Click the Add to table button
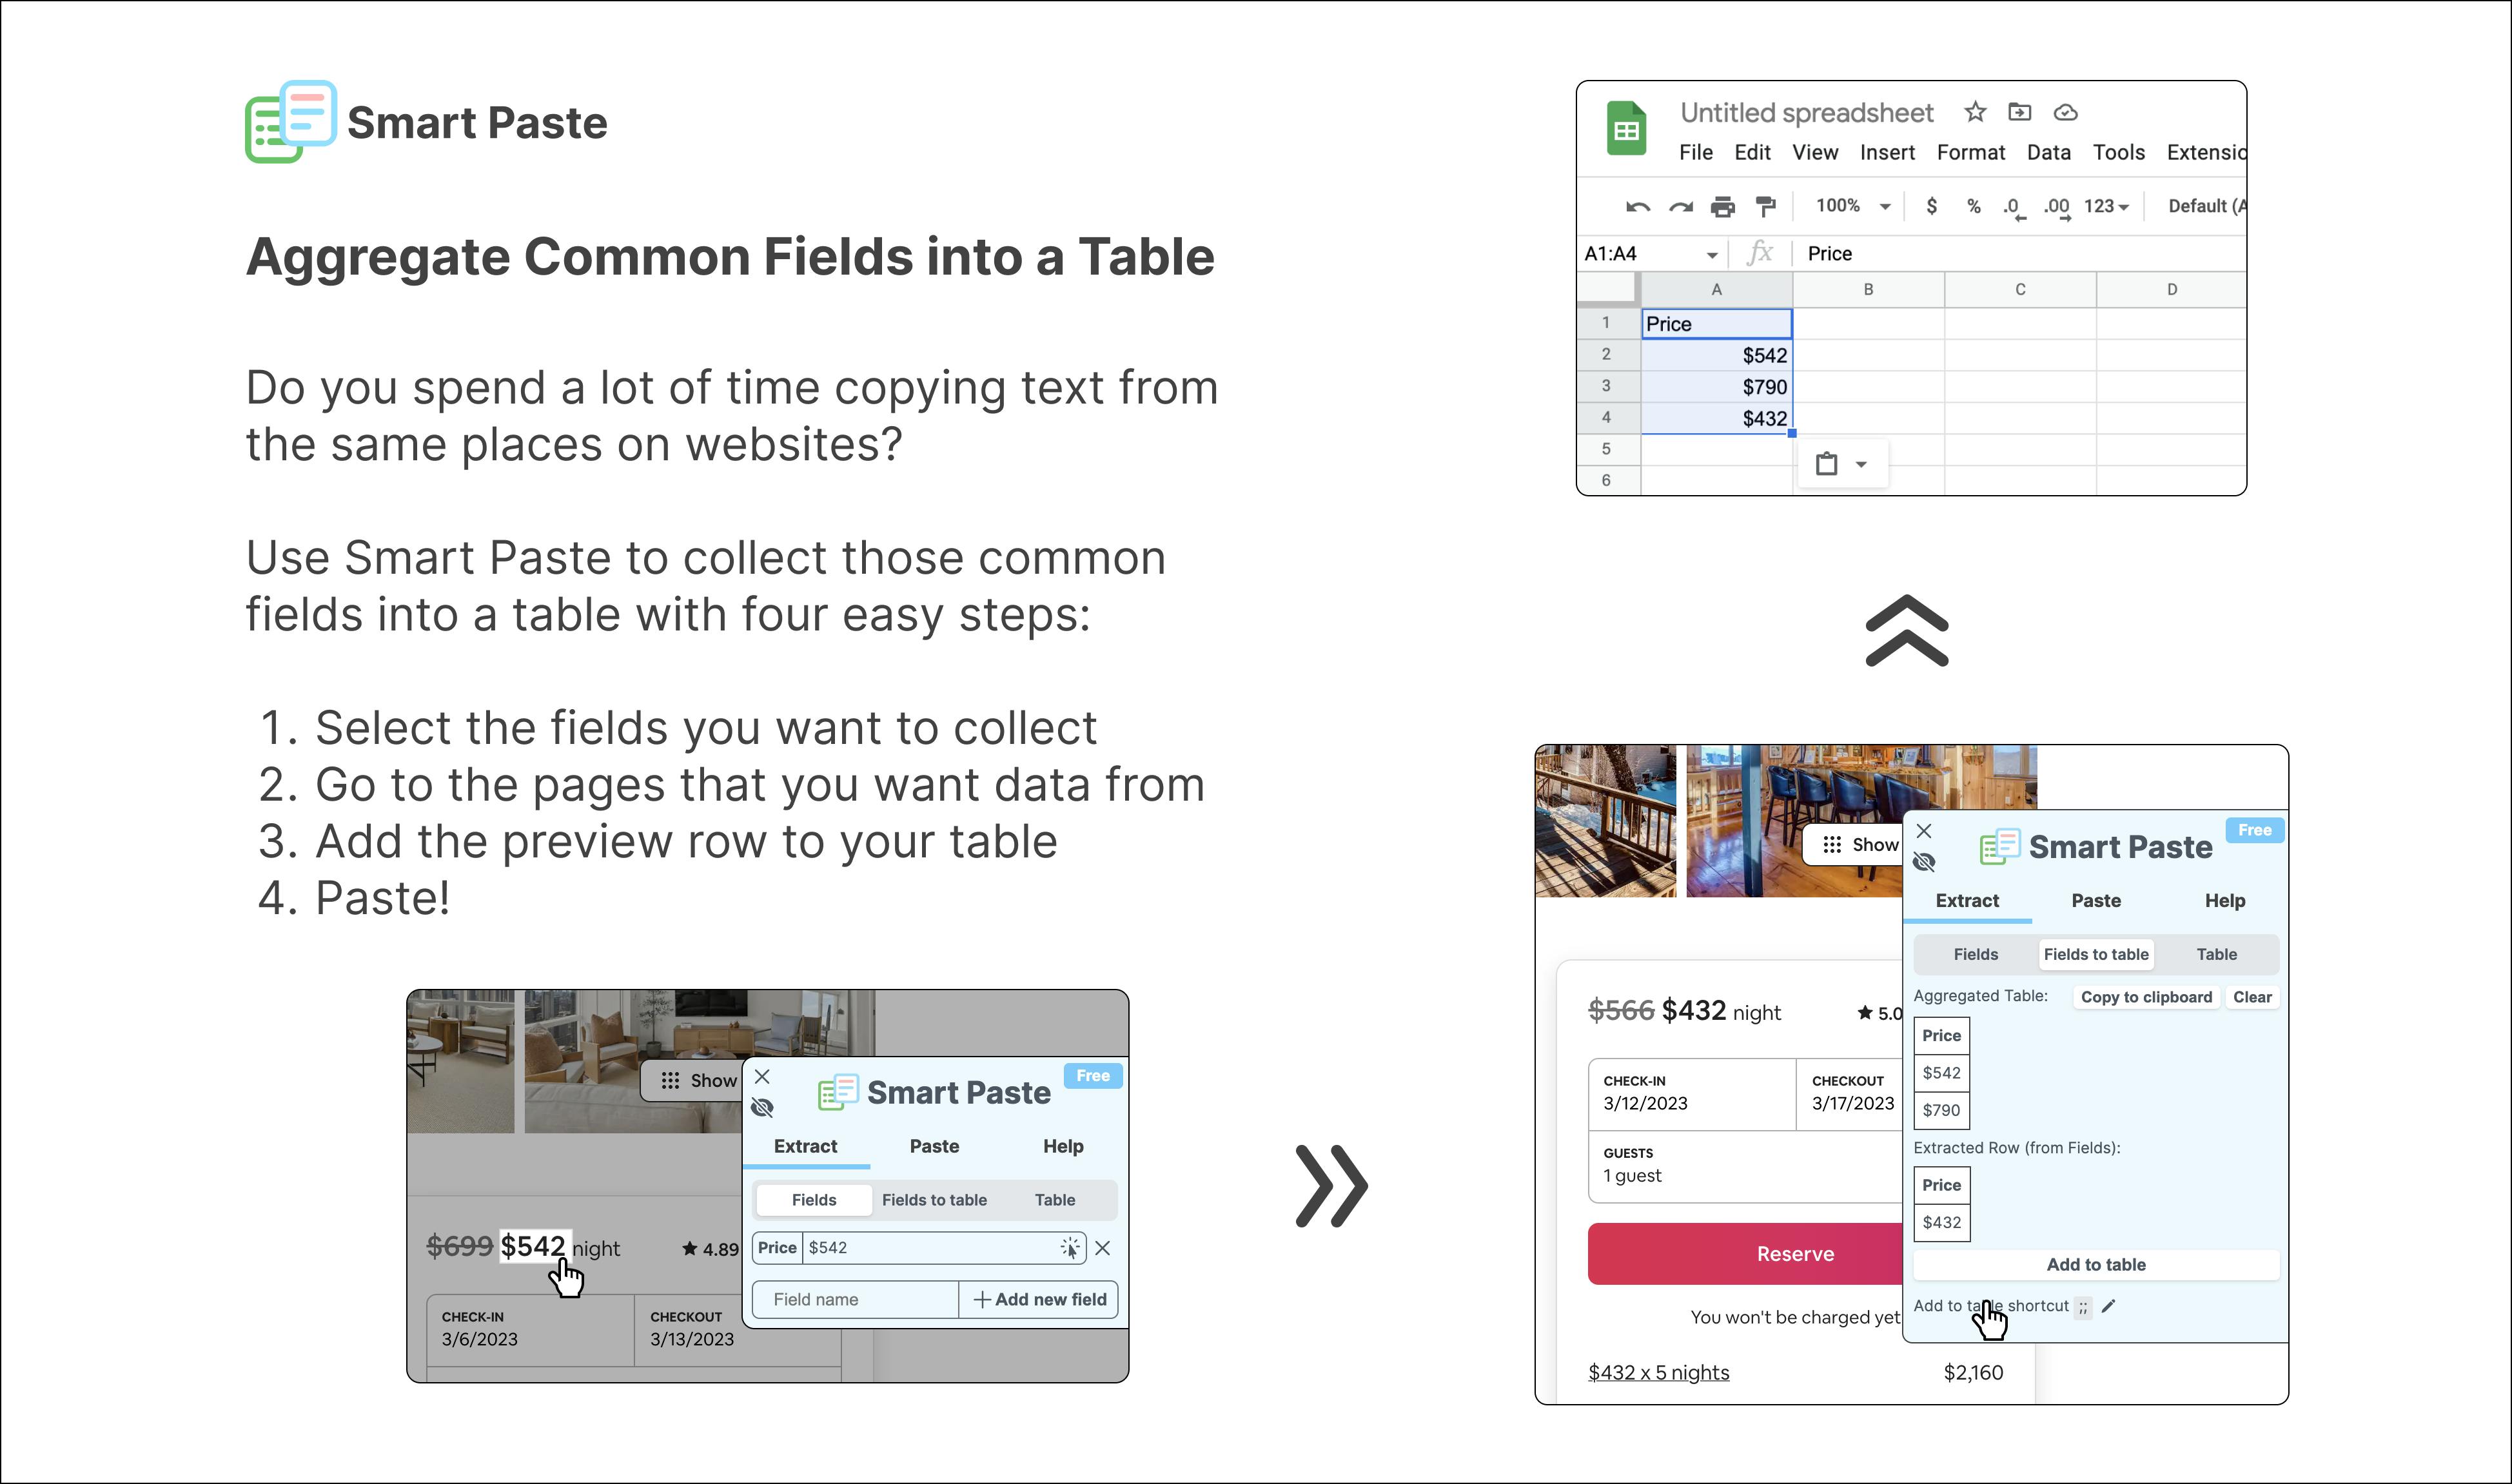This screenshot has height=1484, width=2512. tap(2096, 1265)
